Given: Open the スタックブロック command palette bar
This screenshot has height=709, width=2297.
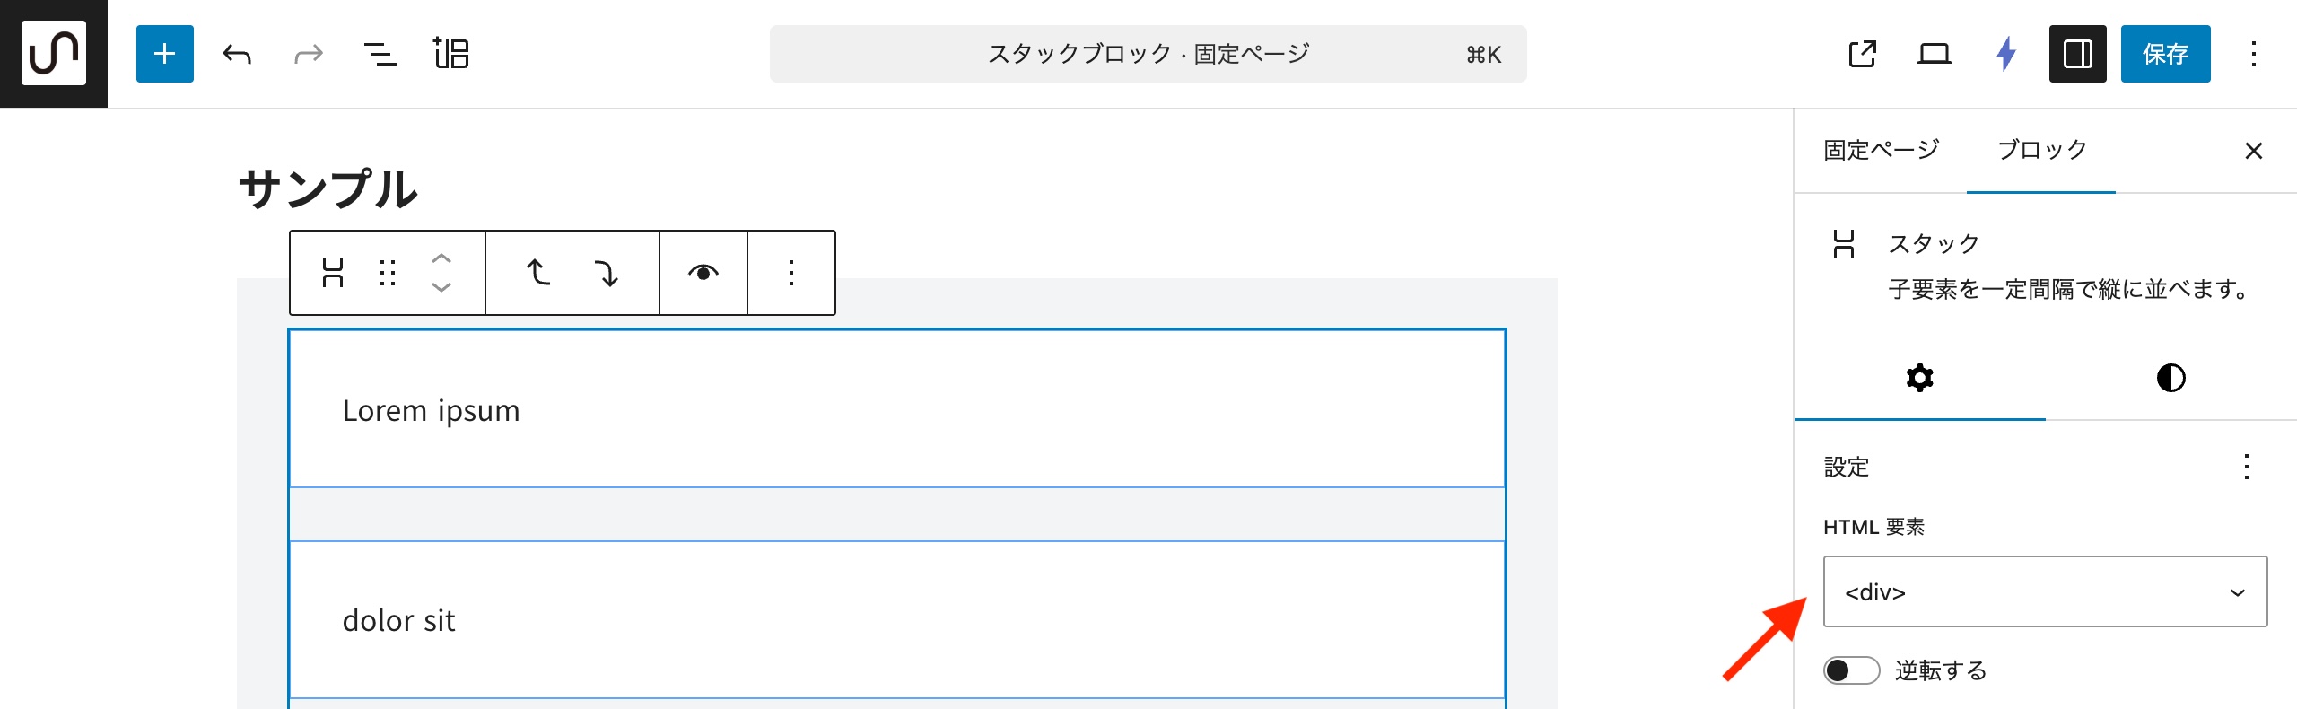Looking at the screenshot, I should coord(1148,54).
